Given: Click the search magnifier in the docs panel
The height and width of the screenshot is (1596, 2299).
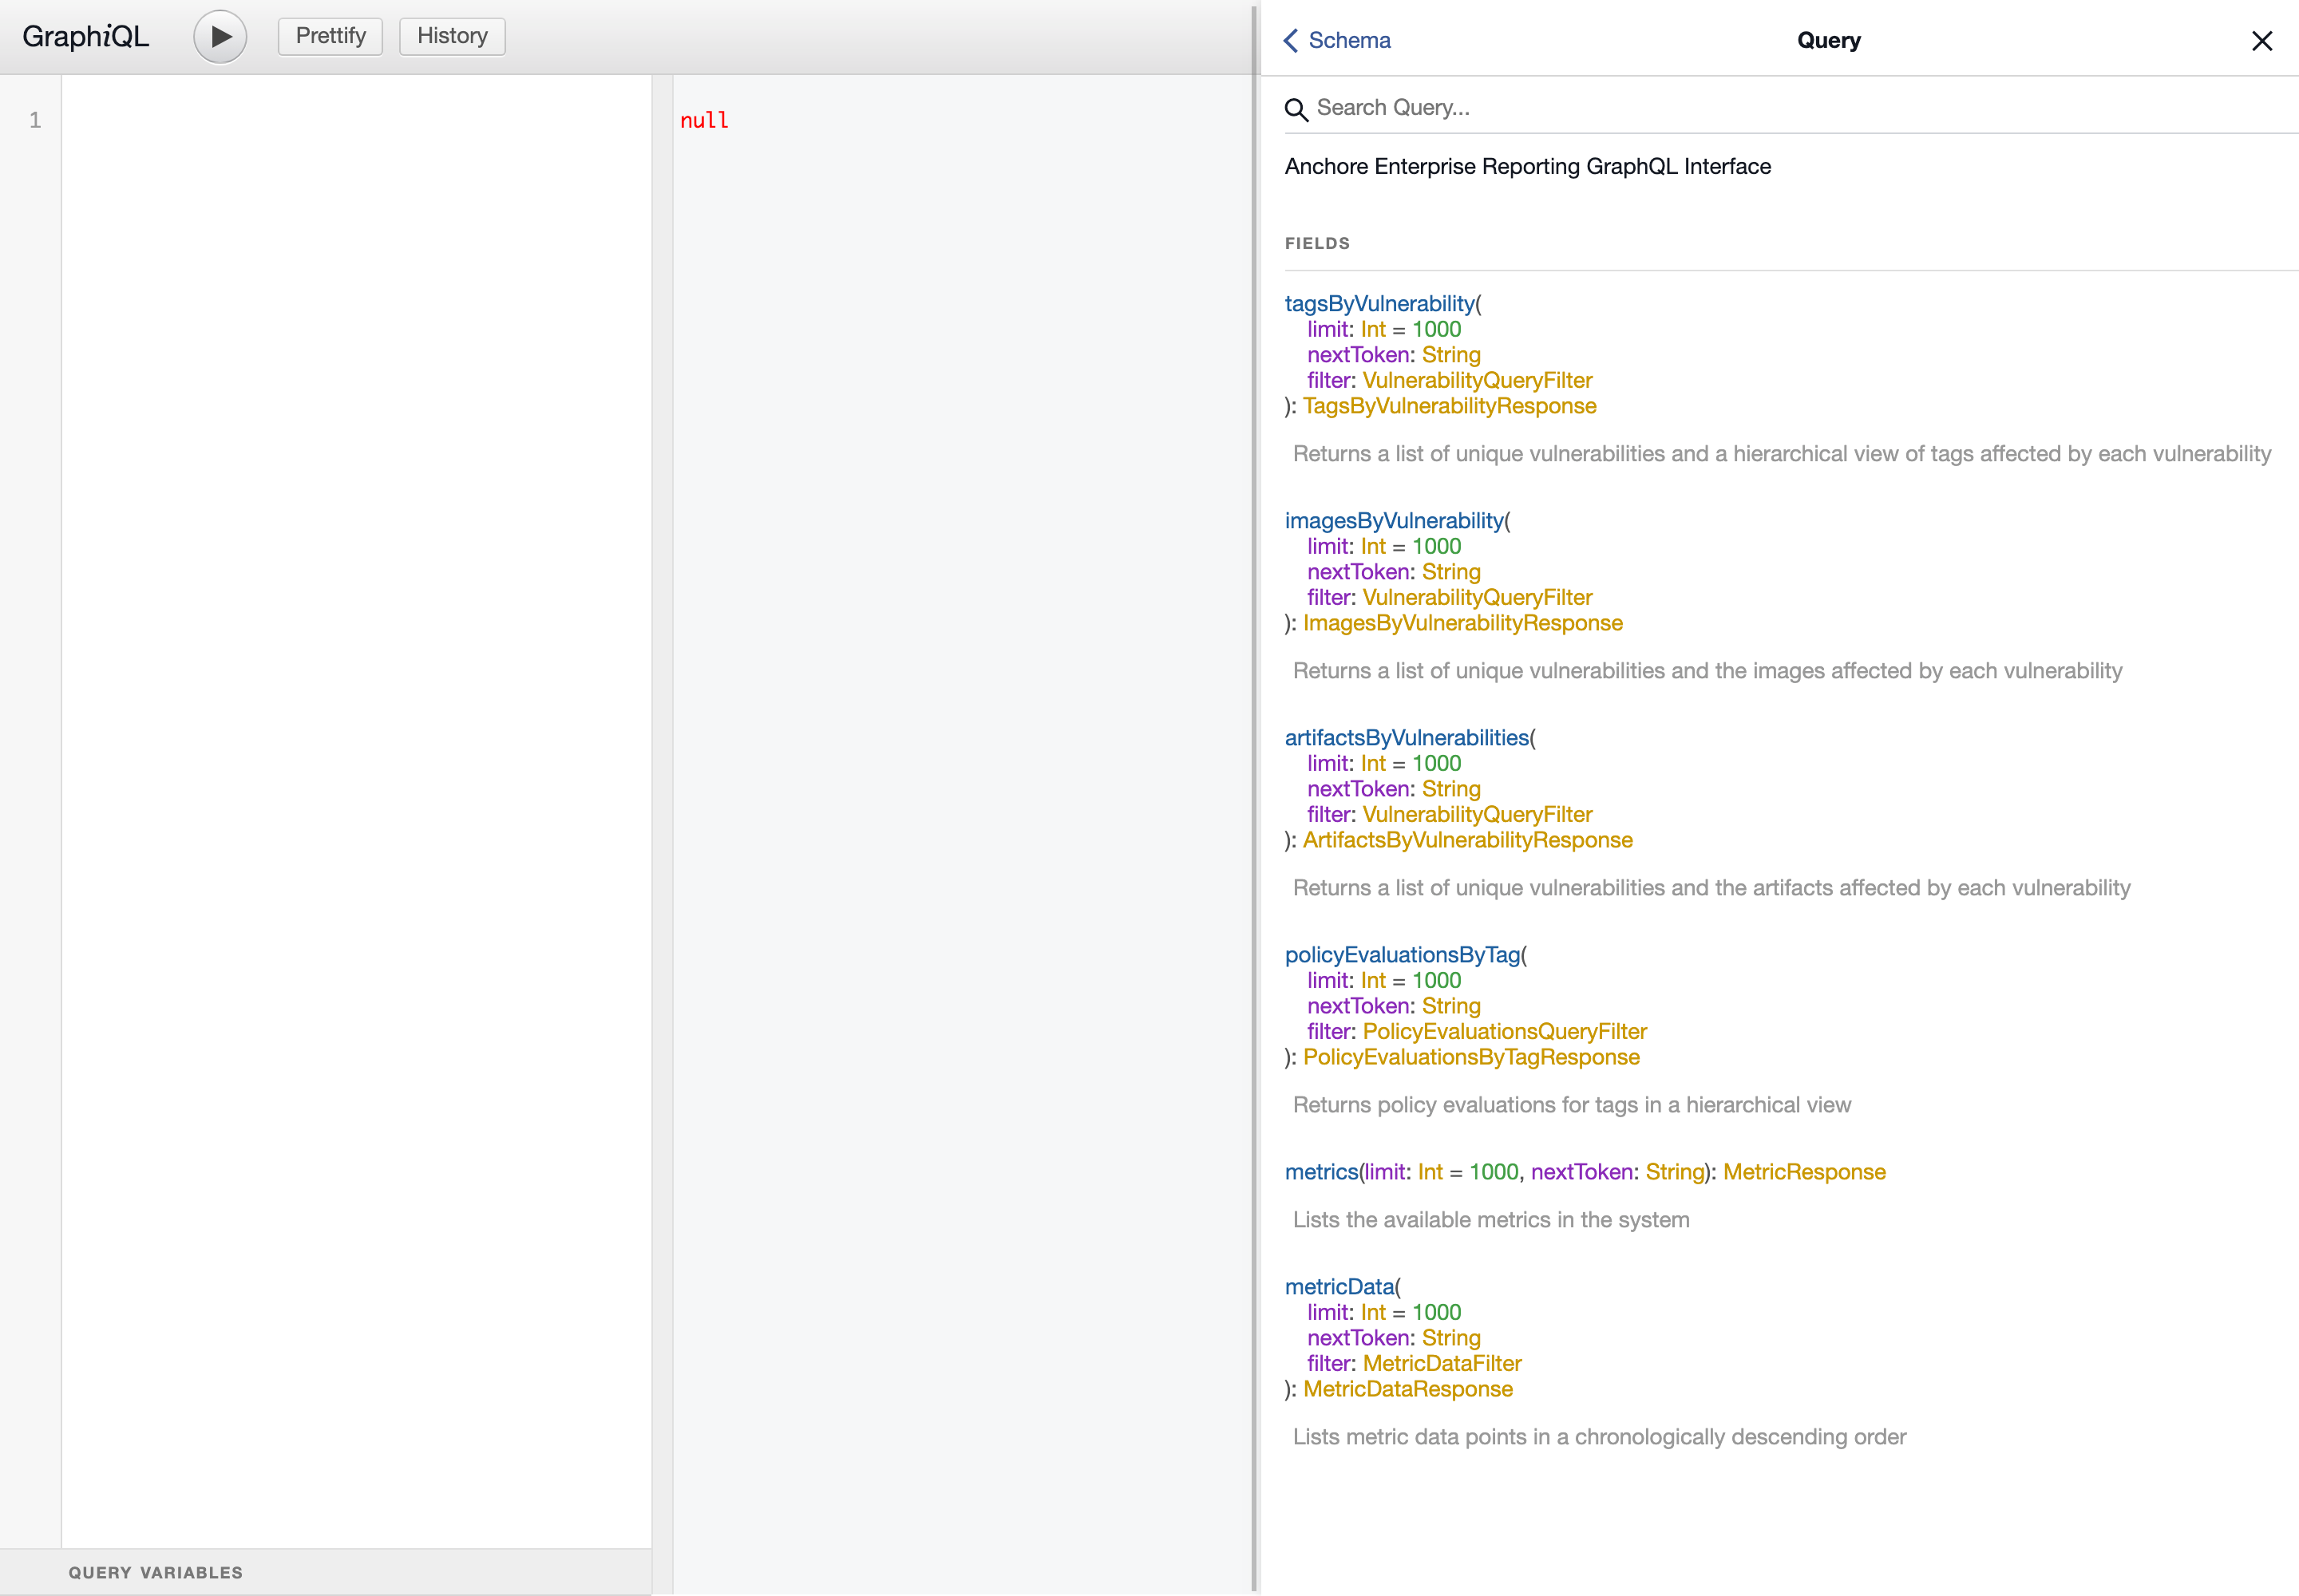Looking at the screenshot, I should [1296, 109].
